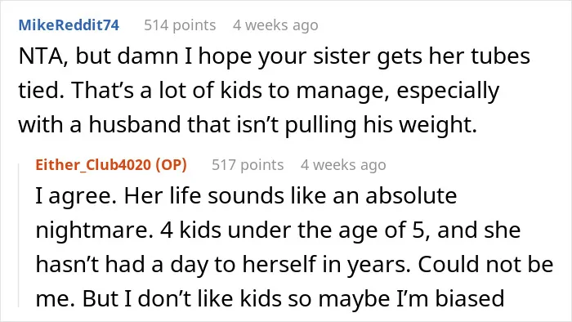This screenshot has height=322, width=572.
Task: Open Either_Club4020's user profile
Action: tap(94, 165)
